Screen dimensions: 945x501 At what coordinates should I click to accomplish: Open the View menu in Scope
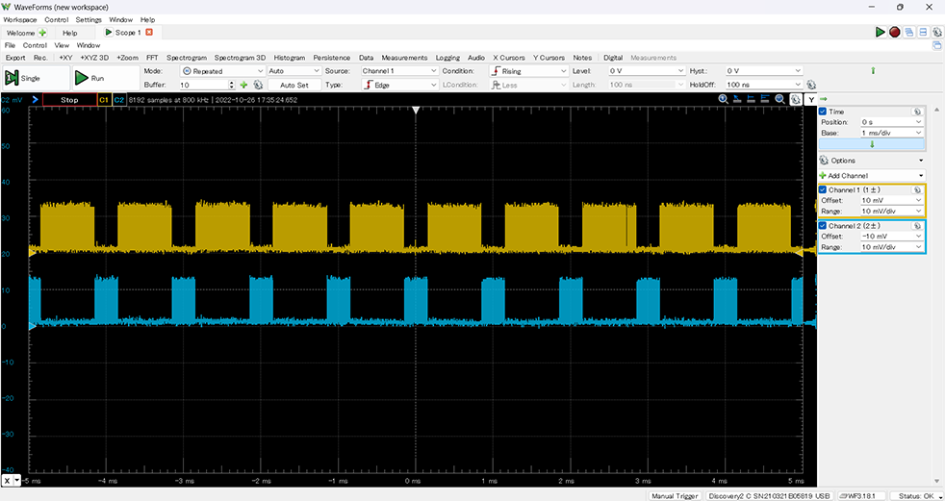pos(62,45)
